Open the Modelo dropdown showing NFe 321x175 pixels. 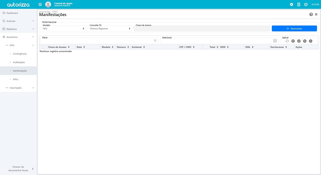(63, 29)
